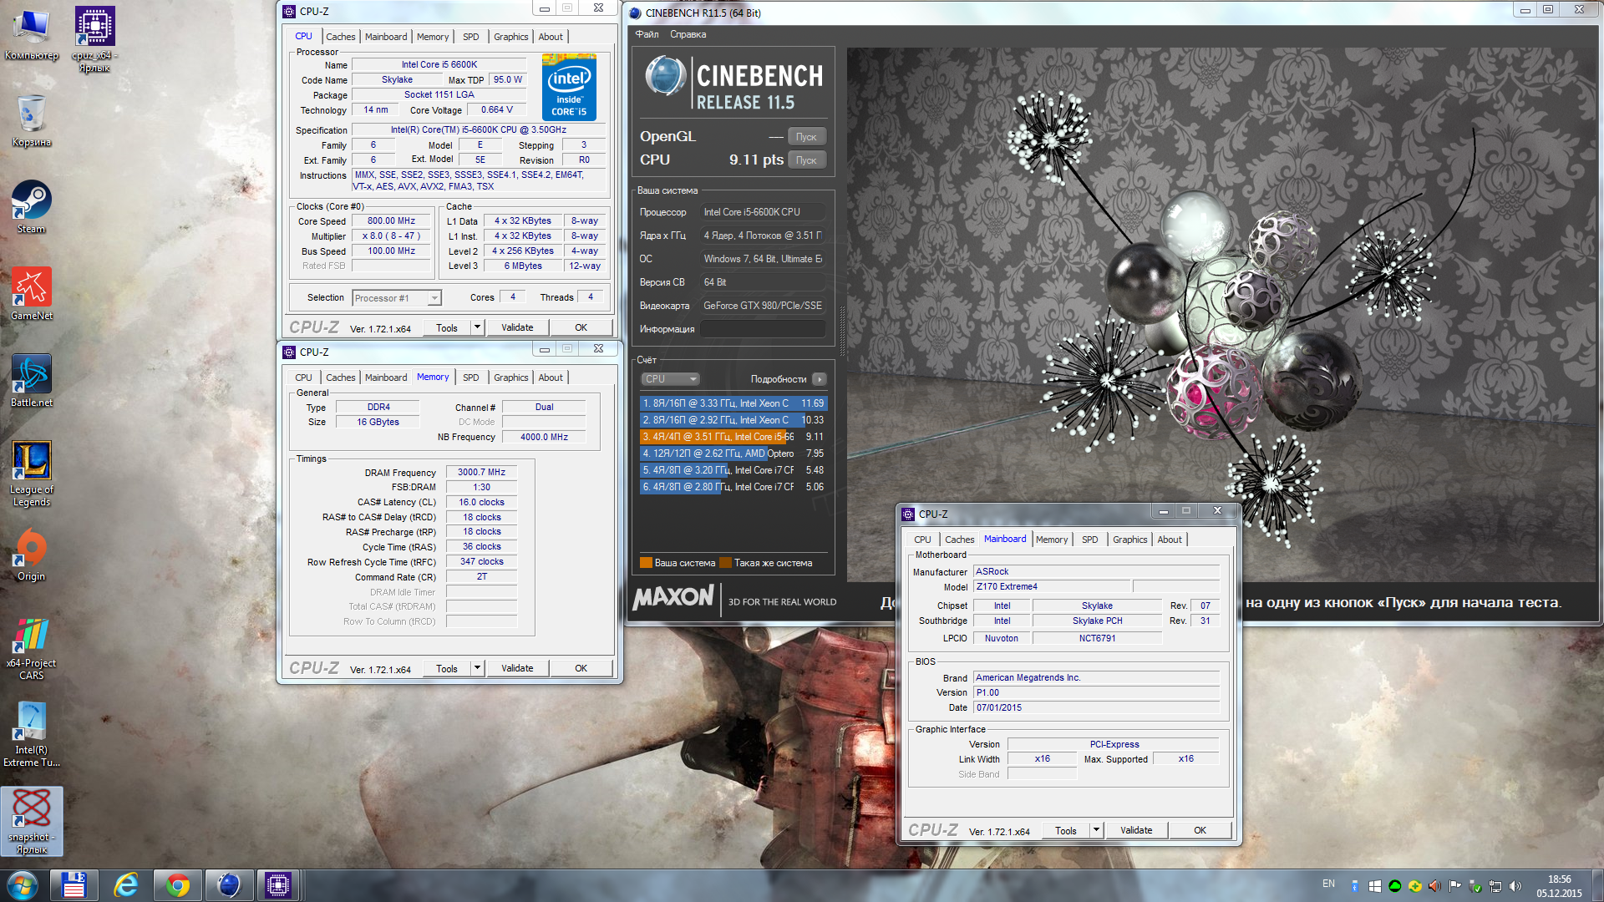Screen dimensions: 1604x902
Task: Click the Cinebench sphere logo
Action: pos(665,77)
